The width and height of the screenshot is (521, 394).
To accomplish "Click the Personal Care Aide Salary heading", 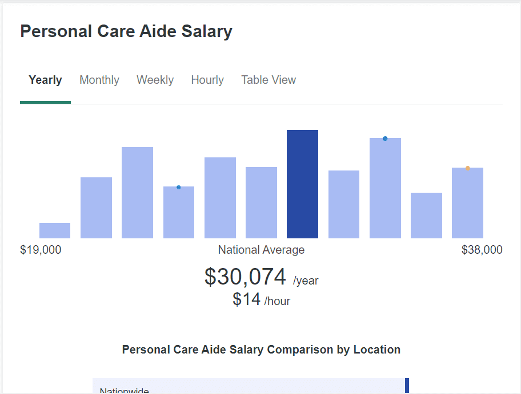I will pos(126,31).
